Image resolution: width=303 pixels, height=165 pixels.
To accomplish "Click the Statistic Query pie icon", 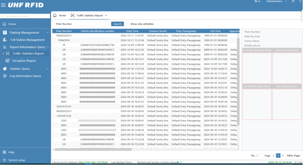I will (5, 69).
